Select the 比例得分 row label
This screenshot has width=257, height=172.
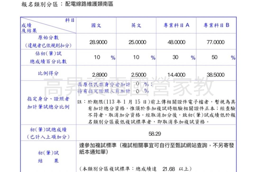48,73
